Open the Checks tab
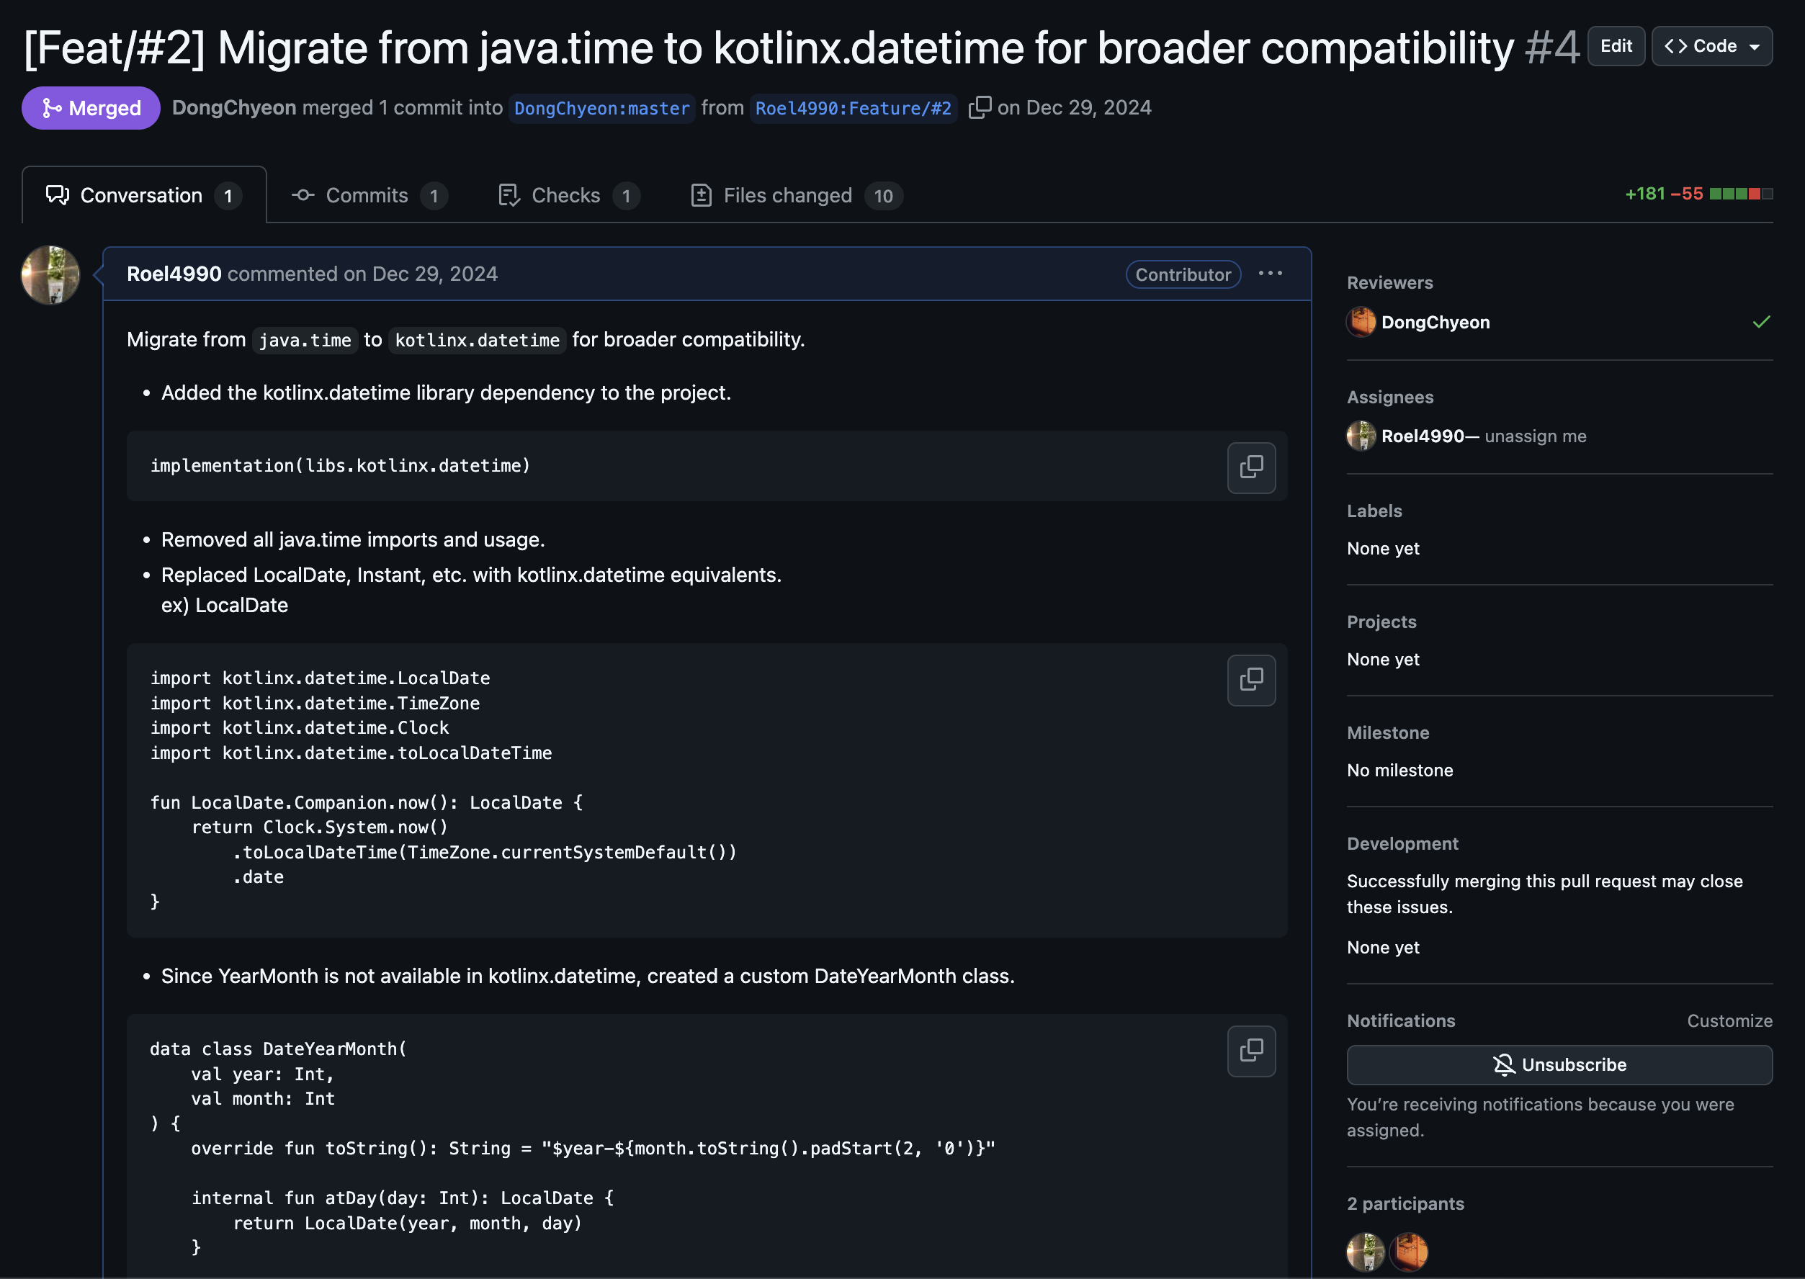This screenshot has width=1805, height=1279. click(568, 195)
